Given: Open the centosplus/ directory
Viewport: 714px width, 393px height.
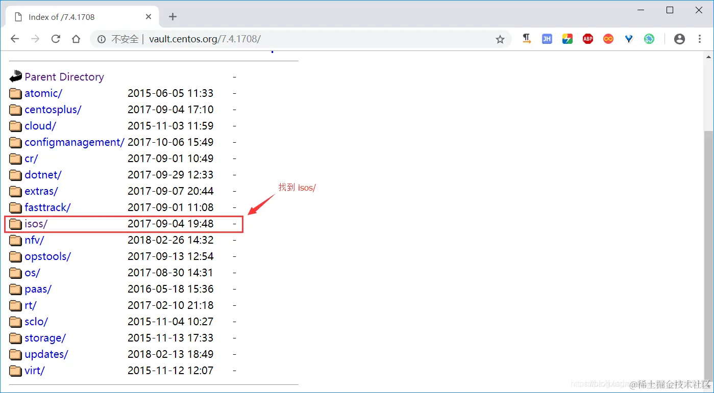Looking at the screenshot, I should point(53,110).
